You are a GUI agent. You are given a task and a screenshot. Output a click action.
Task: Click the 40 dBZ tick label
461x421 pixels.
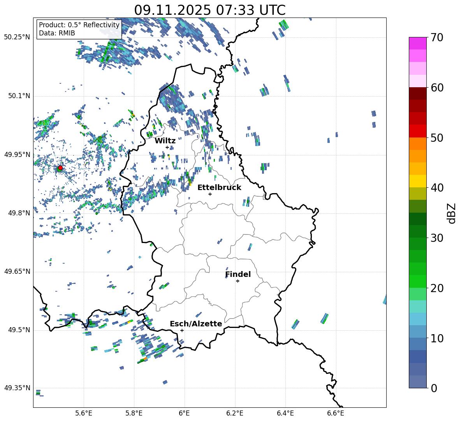point(437,188)
